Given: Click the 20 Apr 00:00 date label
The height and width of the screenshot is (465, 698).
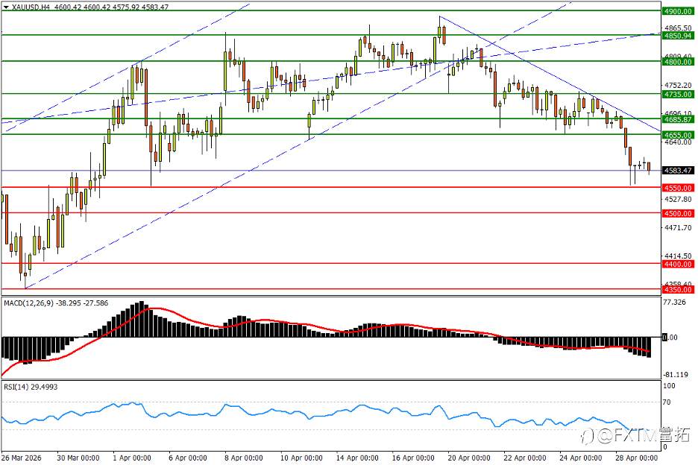Looking at the screenshot, I should click(469, 458).
